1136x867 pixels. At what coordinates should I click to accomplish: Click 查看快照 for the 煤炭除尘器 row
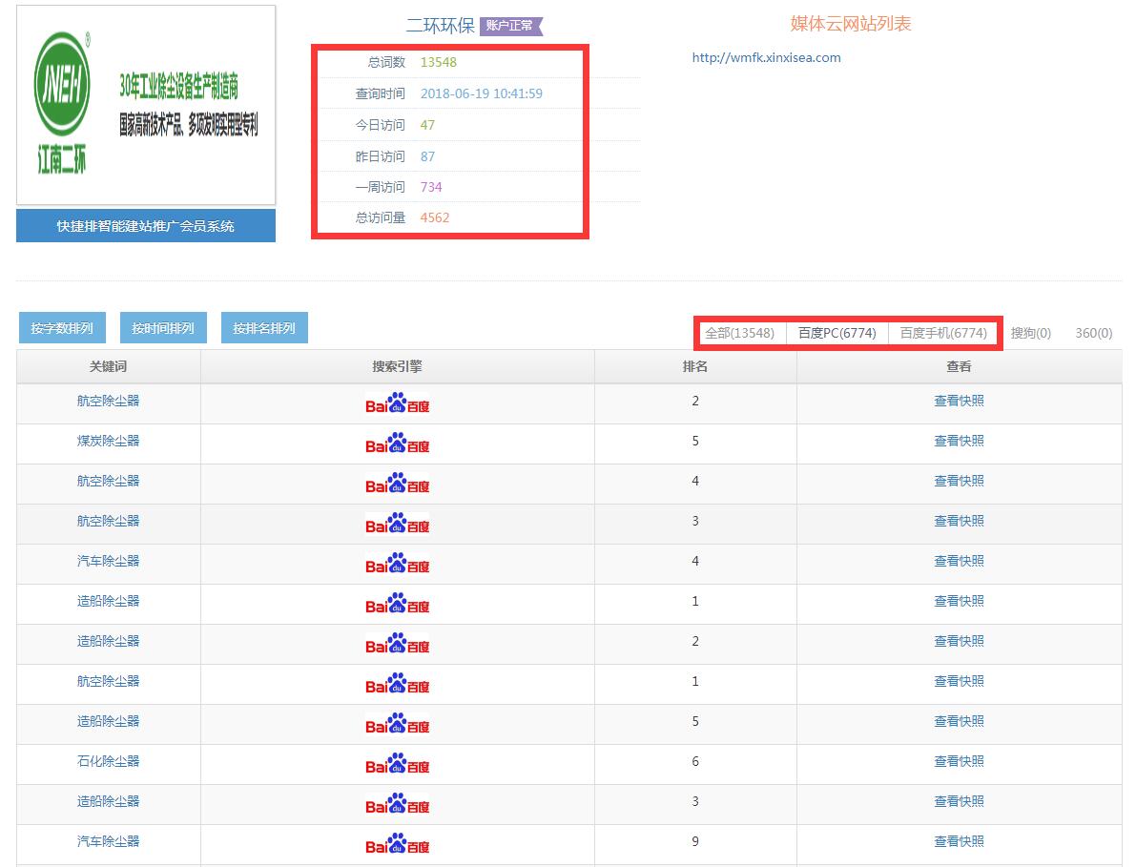click(959, 441)
